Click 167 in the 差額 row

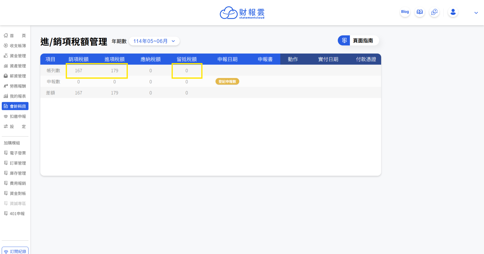78,93
